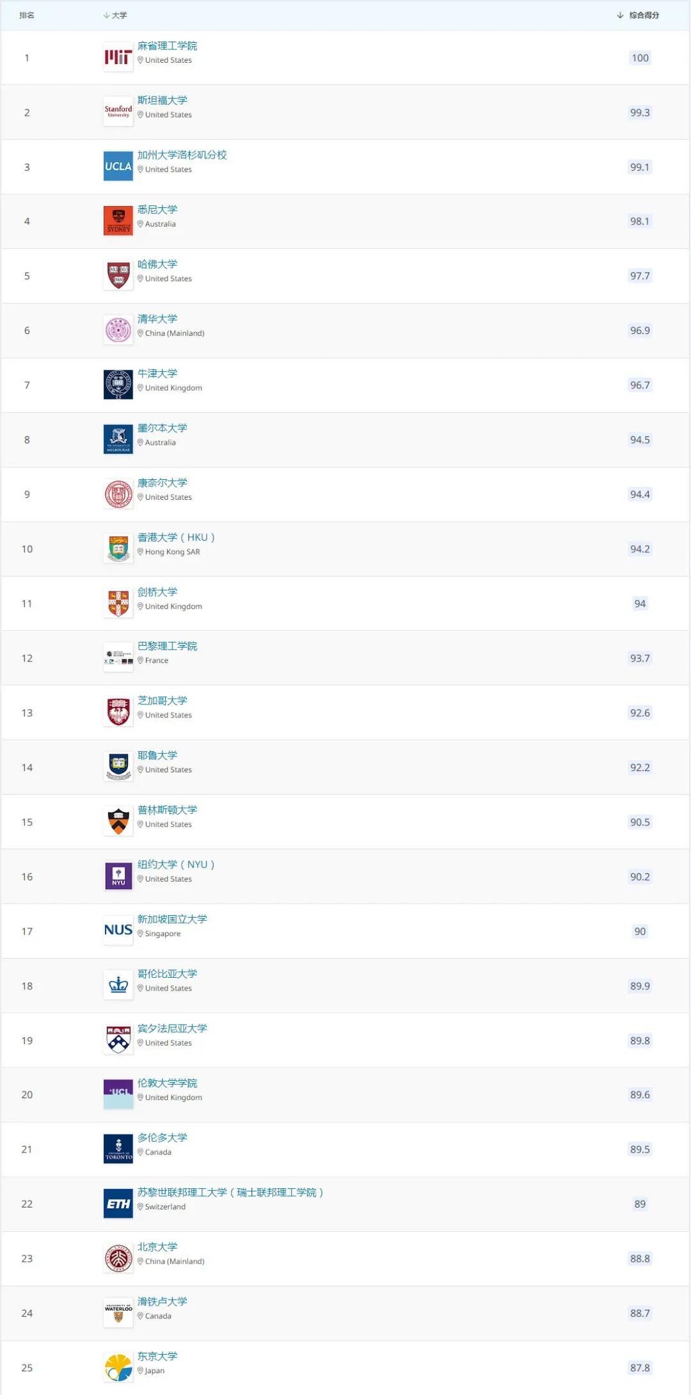This screenshot has height=1395, width=691.
Task: Click the 排名 column header
Action: tap(27, 15)
